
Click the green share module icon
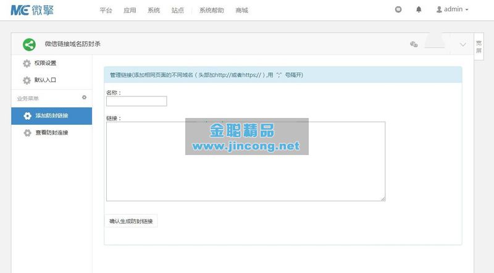(x=29, y=44)
